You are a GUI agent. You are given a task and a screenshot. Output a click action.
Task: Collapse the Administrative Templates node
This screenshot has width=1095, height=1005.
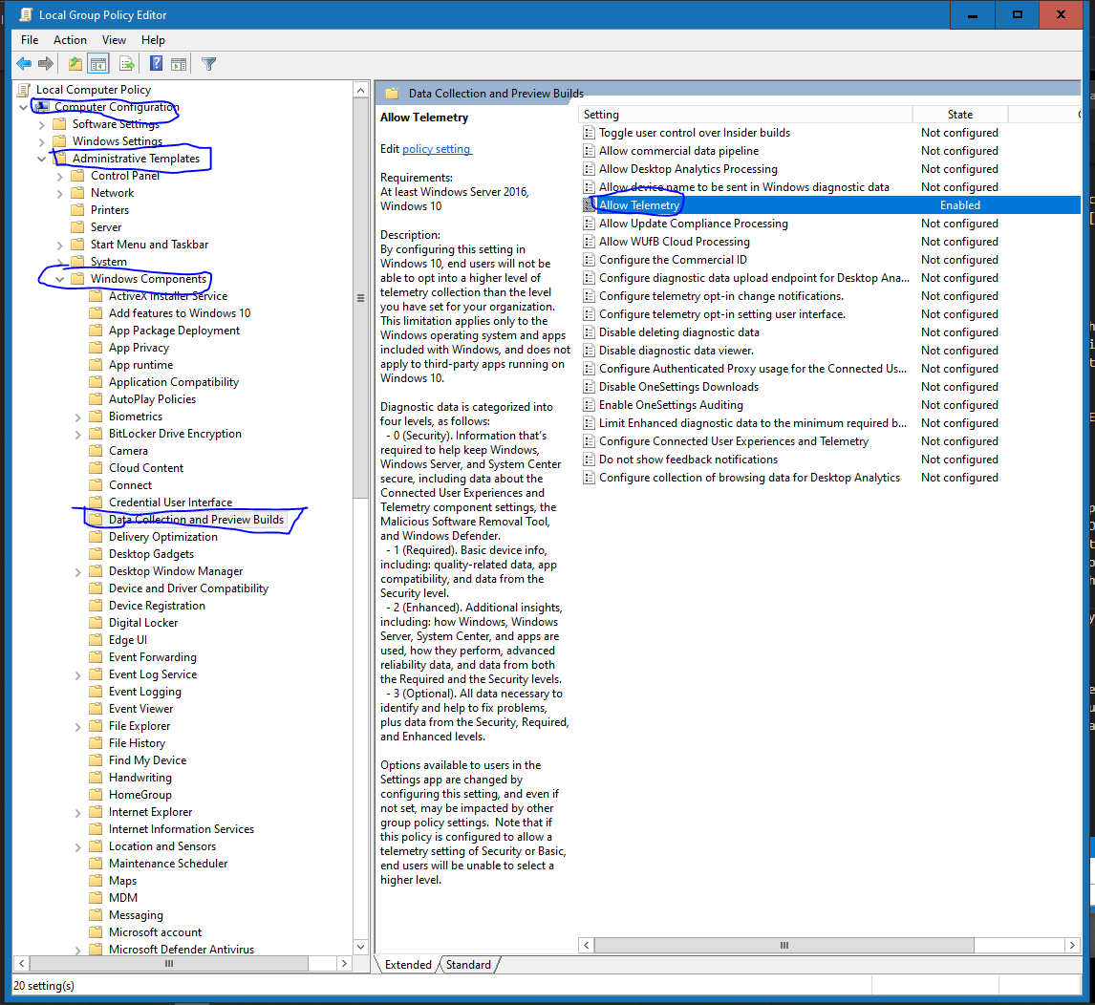[x=42, y=159]
